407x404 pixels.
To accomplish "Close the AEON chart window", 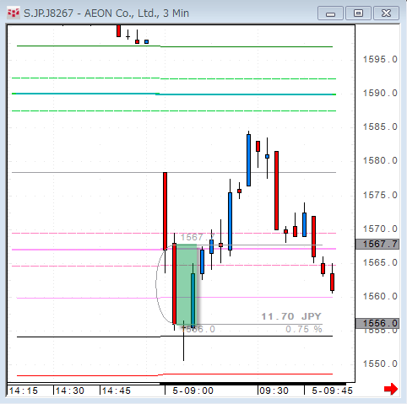I will [x=386, y=13].
